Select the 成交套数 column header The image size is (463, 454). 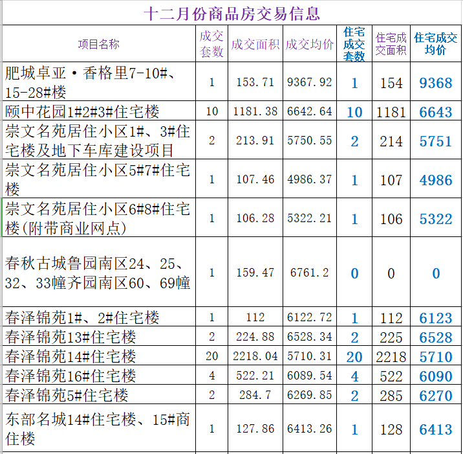click(212, 44)
